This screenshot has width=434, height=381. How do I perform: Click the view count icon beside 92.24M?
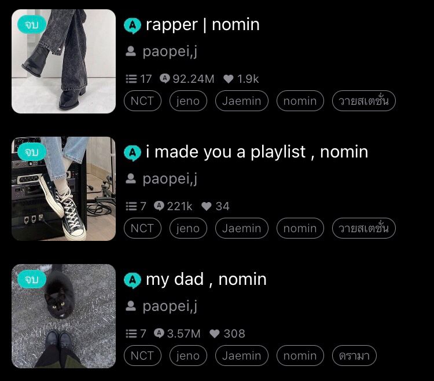pos(165,79)
